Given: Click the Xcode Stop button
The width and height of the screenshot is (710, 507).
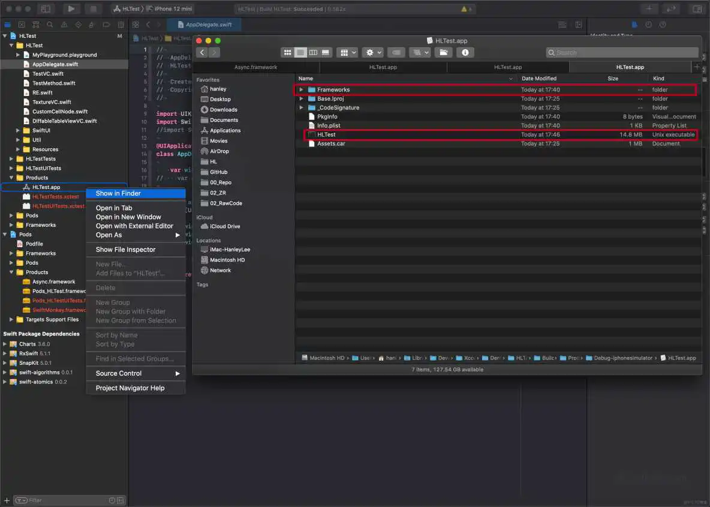Looking at the screenshot, I should (93, 8).
